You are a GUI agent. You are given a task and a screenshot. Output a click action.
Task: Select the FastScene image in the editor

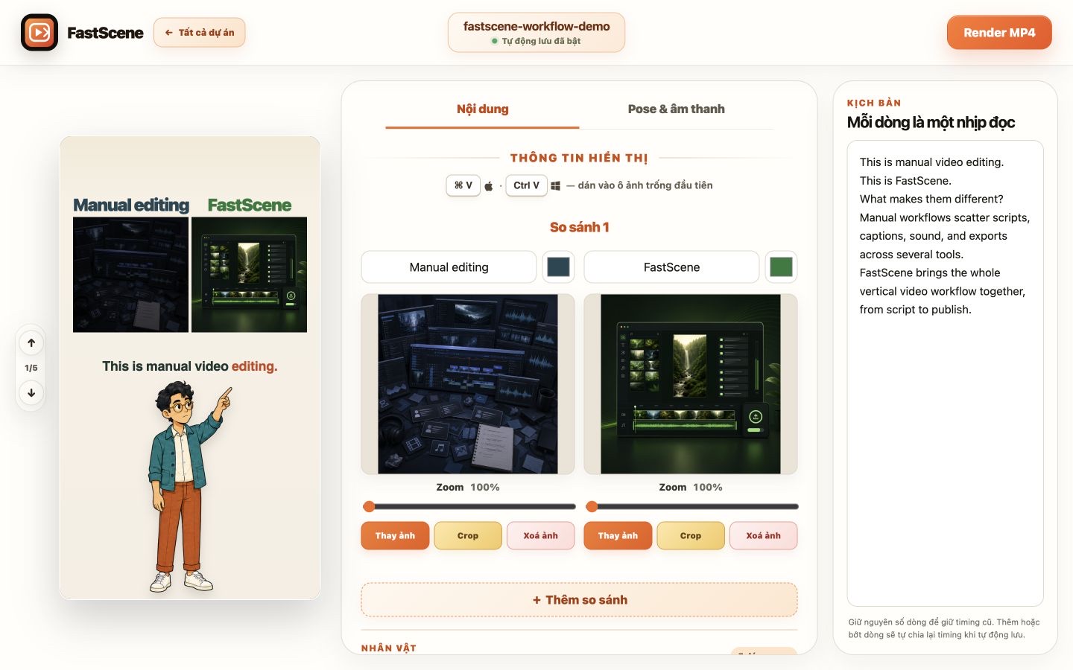coord(691,384)
